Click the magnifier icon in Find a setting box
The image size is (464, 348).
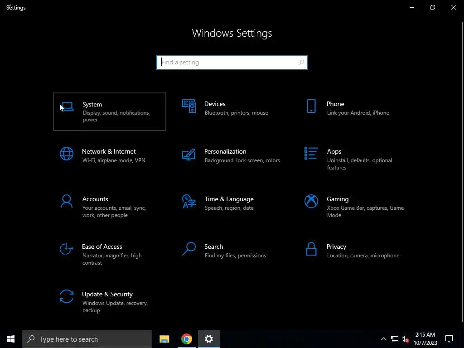pyautogui.click(x=301, y=63)
